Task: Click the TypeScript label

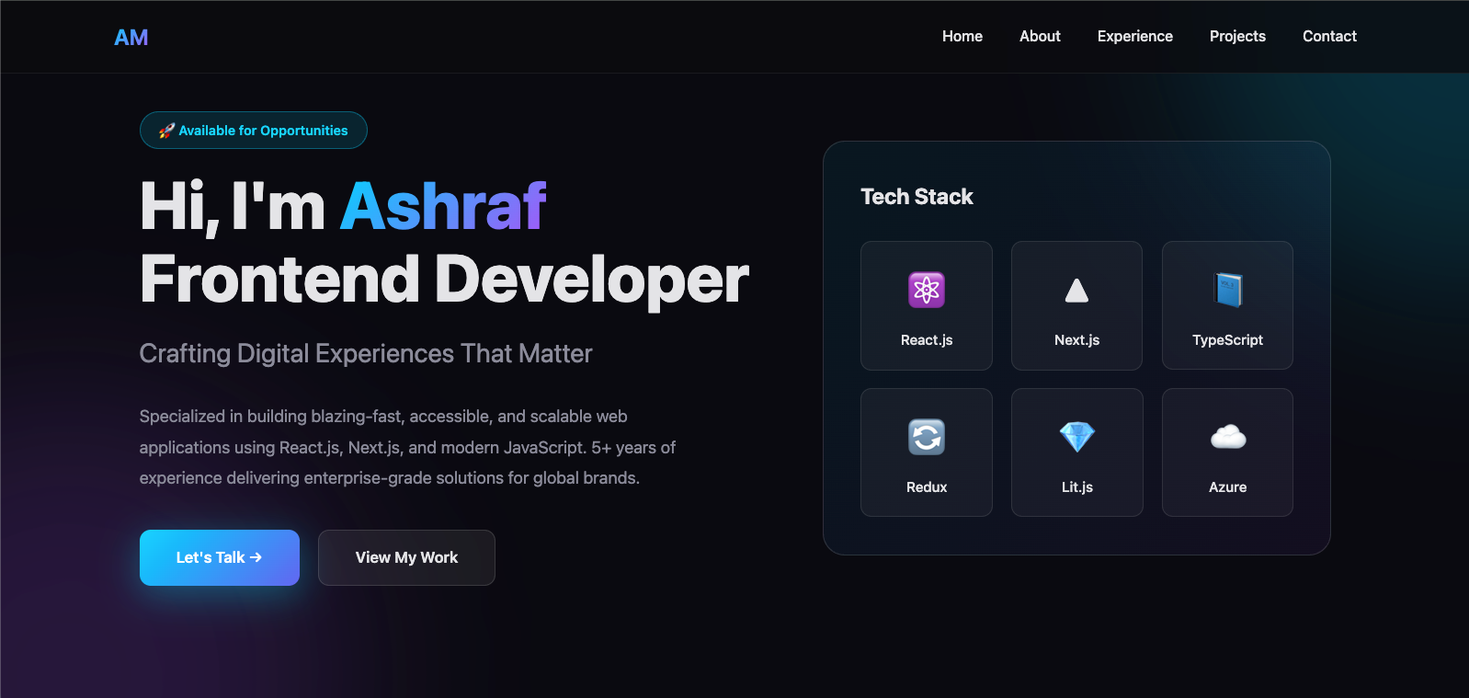Action: click(x=1227, y=340)
